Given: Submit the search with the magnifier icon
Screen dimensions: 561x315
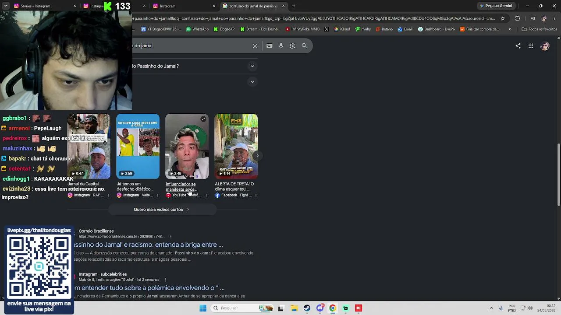Looking at the screenshot, I should click(304, 45).
